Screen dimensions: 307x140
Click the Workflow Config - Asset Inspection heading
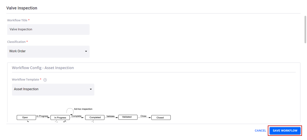tap(43, 68)
